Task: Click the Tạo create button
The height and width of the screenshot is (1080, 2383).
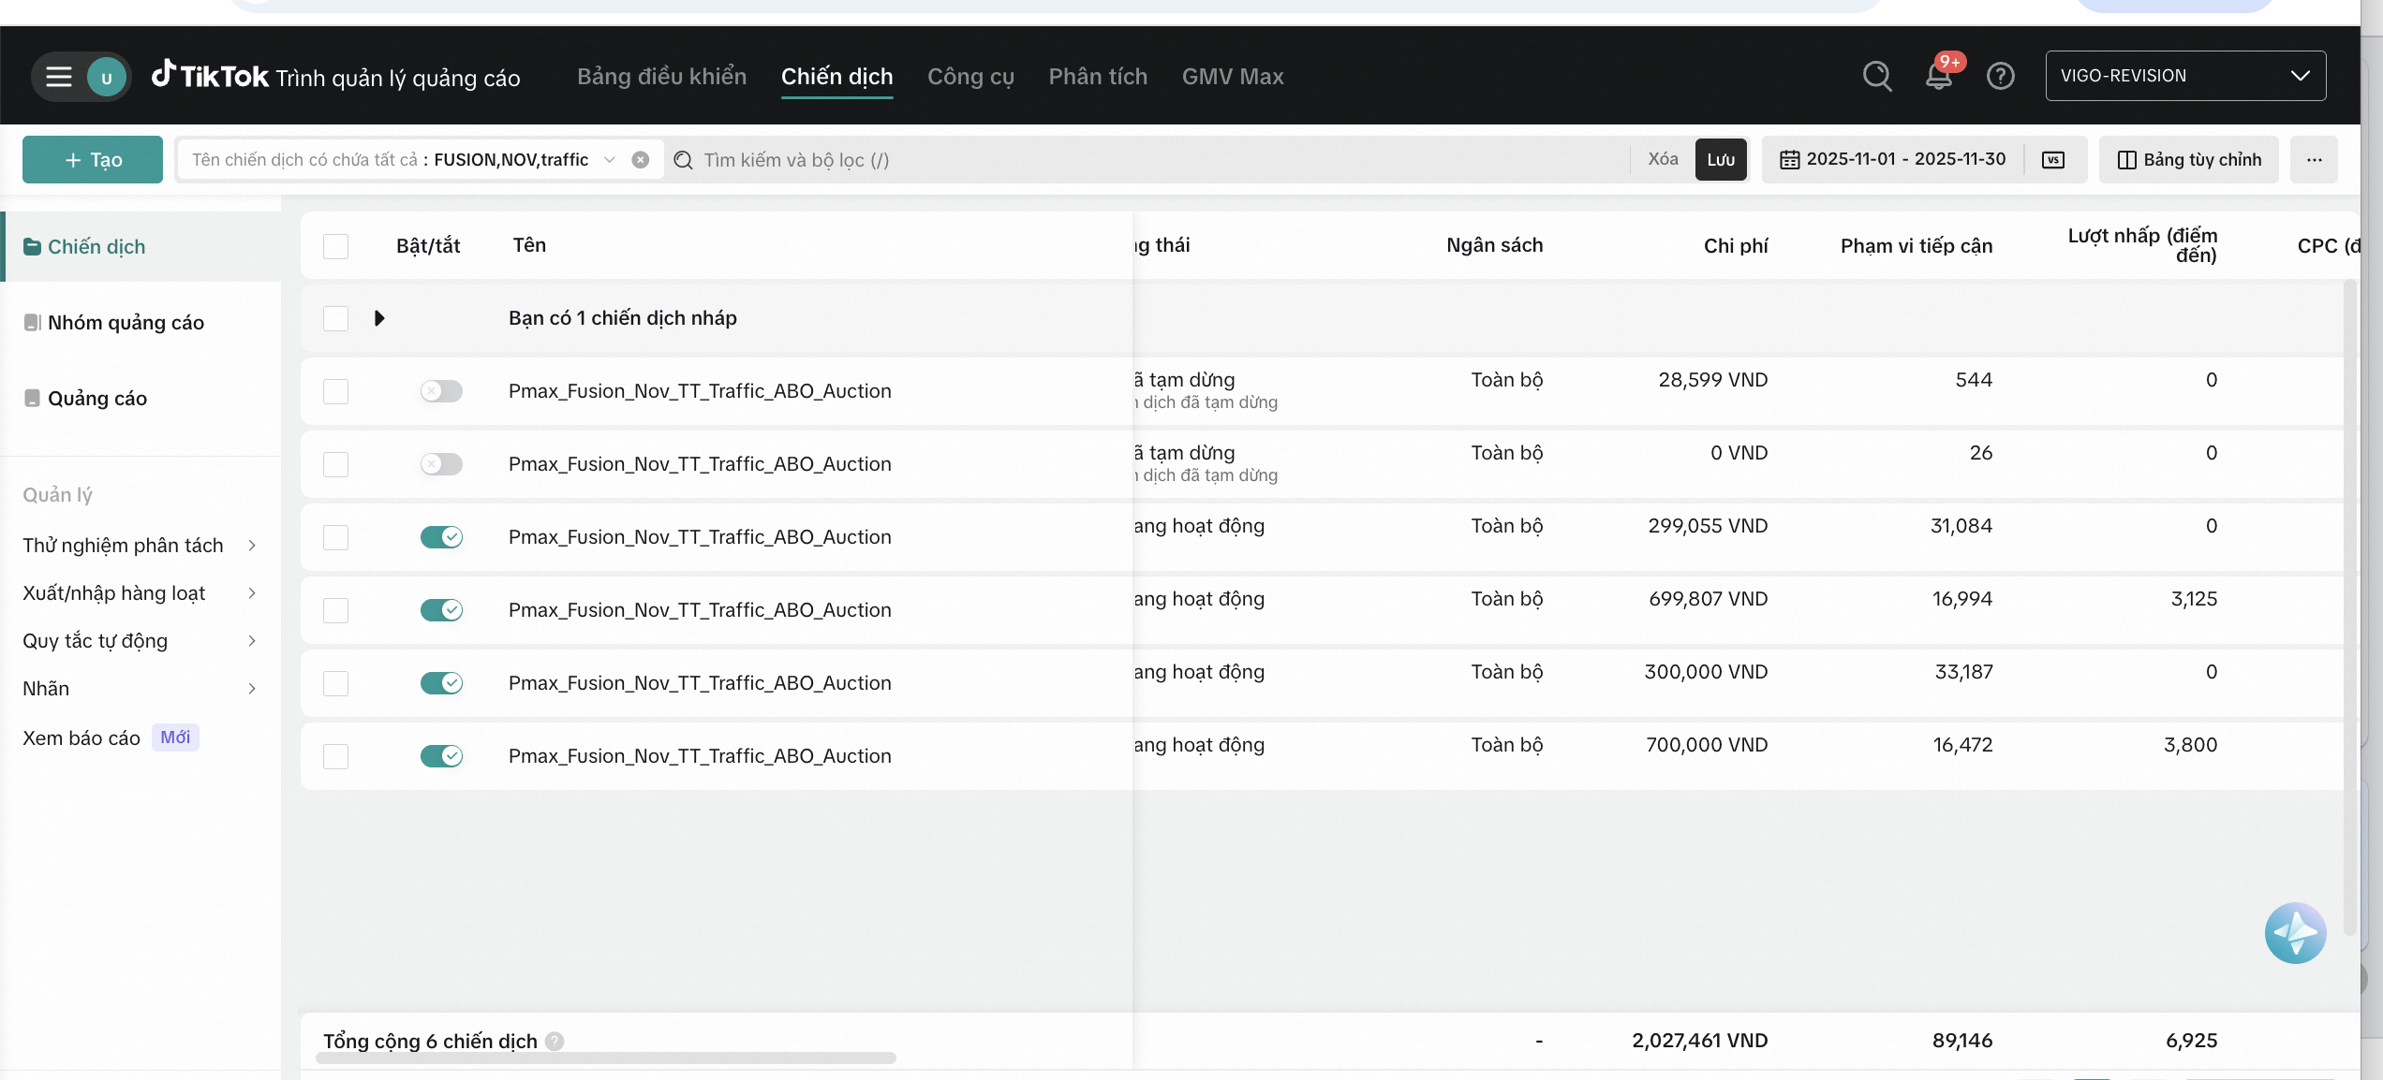Action: point(93,160)
